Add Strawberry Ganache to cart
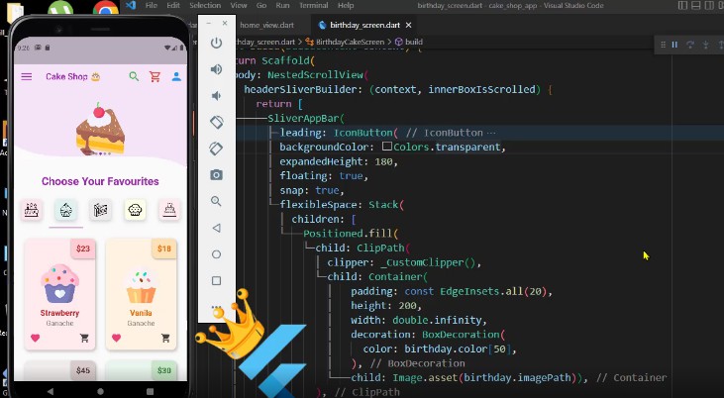The height and width of the screenshot is (398, 724). tap(84, 338)
